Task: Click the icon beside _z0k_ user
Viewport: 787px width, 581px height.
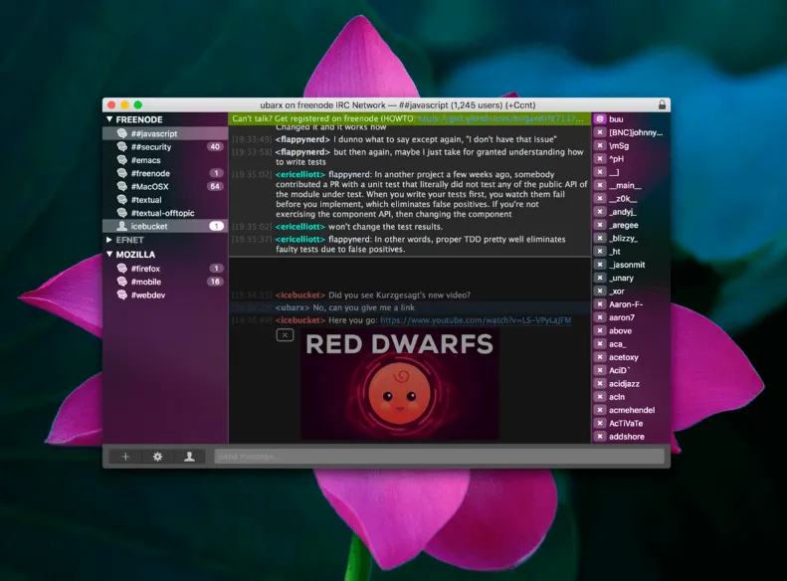Action: (x=600, y=198)
